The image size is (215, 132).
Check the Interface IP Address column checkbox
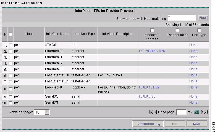click(152, 30)
